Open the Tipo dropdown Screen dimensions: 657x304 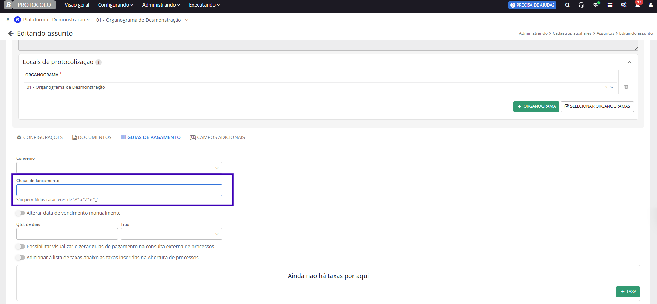[x=171, y=234]
